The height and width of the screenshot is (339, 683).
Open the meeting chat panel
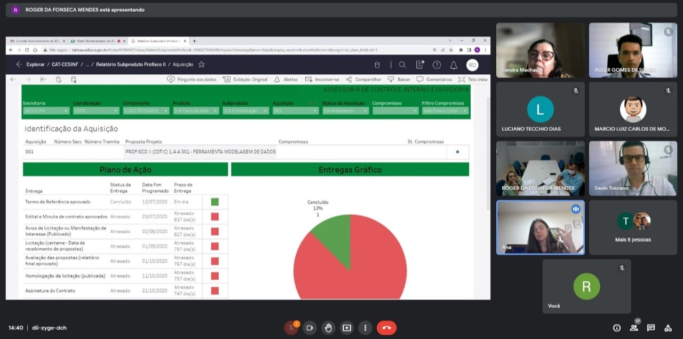click(x=651, y=328)
